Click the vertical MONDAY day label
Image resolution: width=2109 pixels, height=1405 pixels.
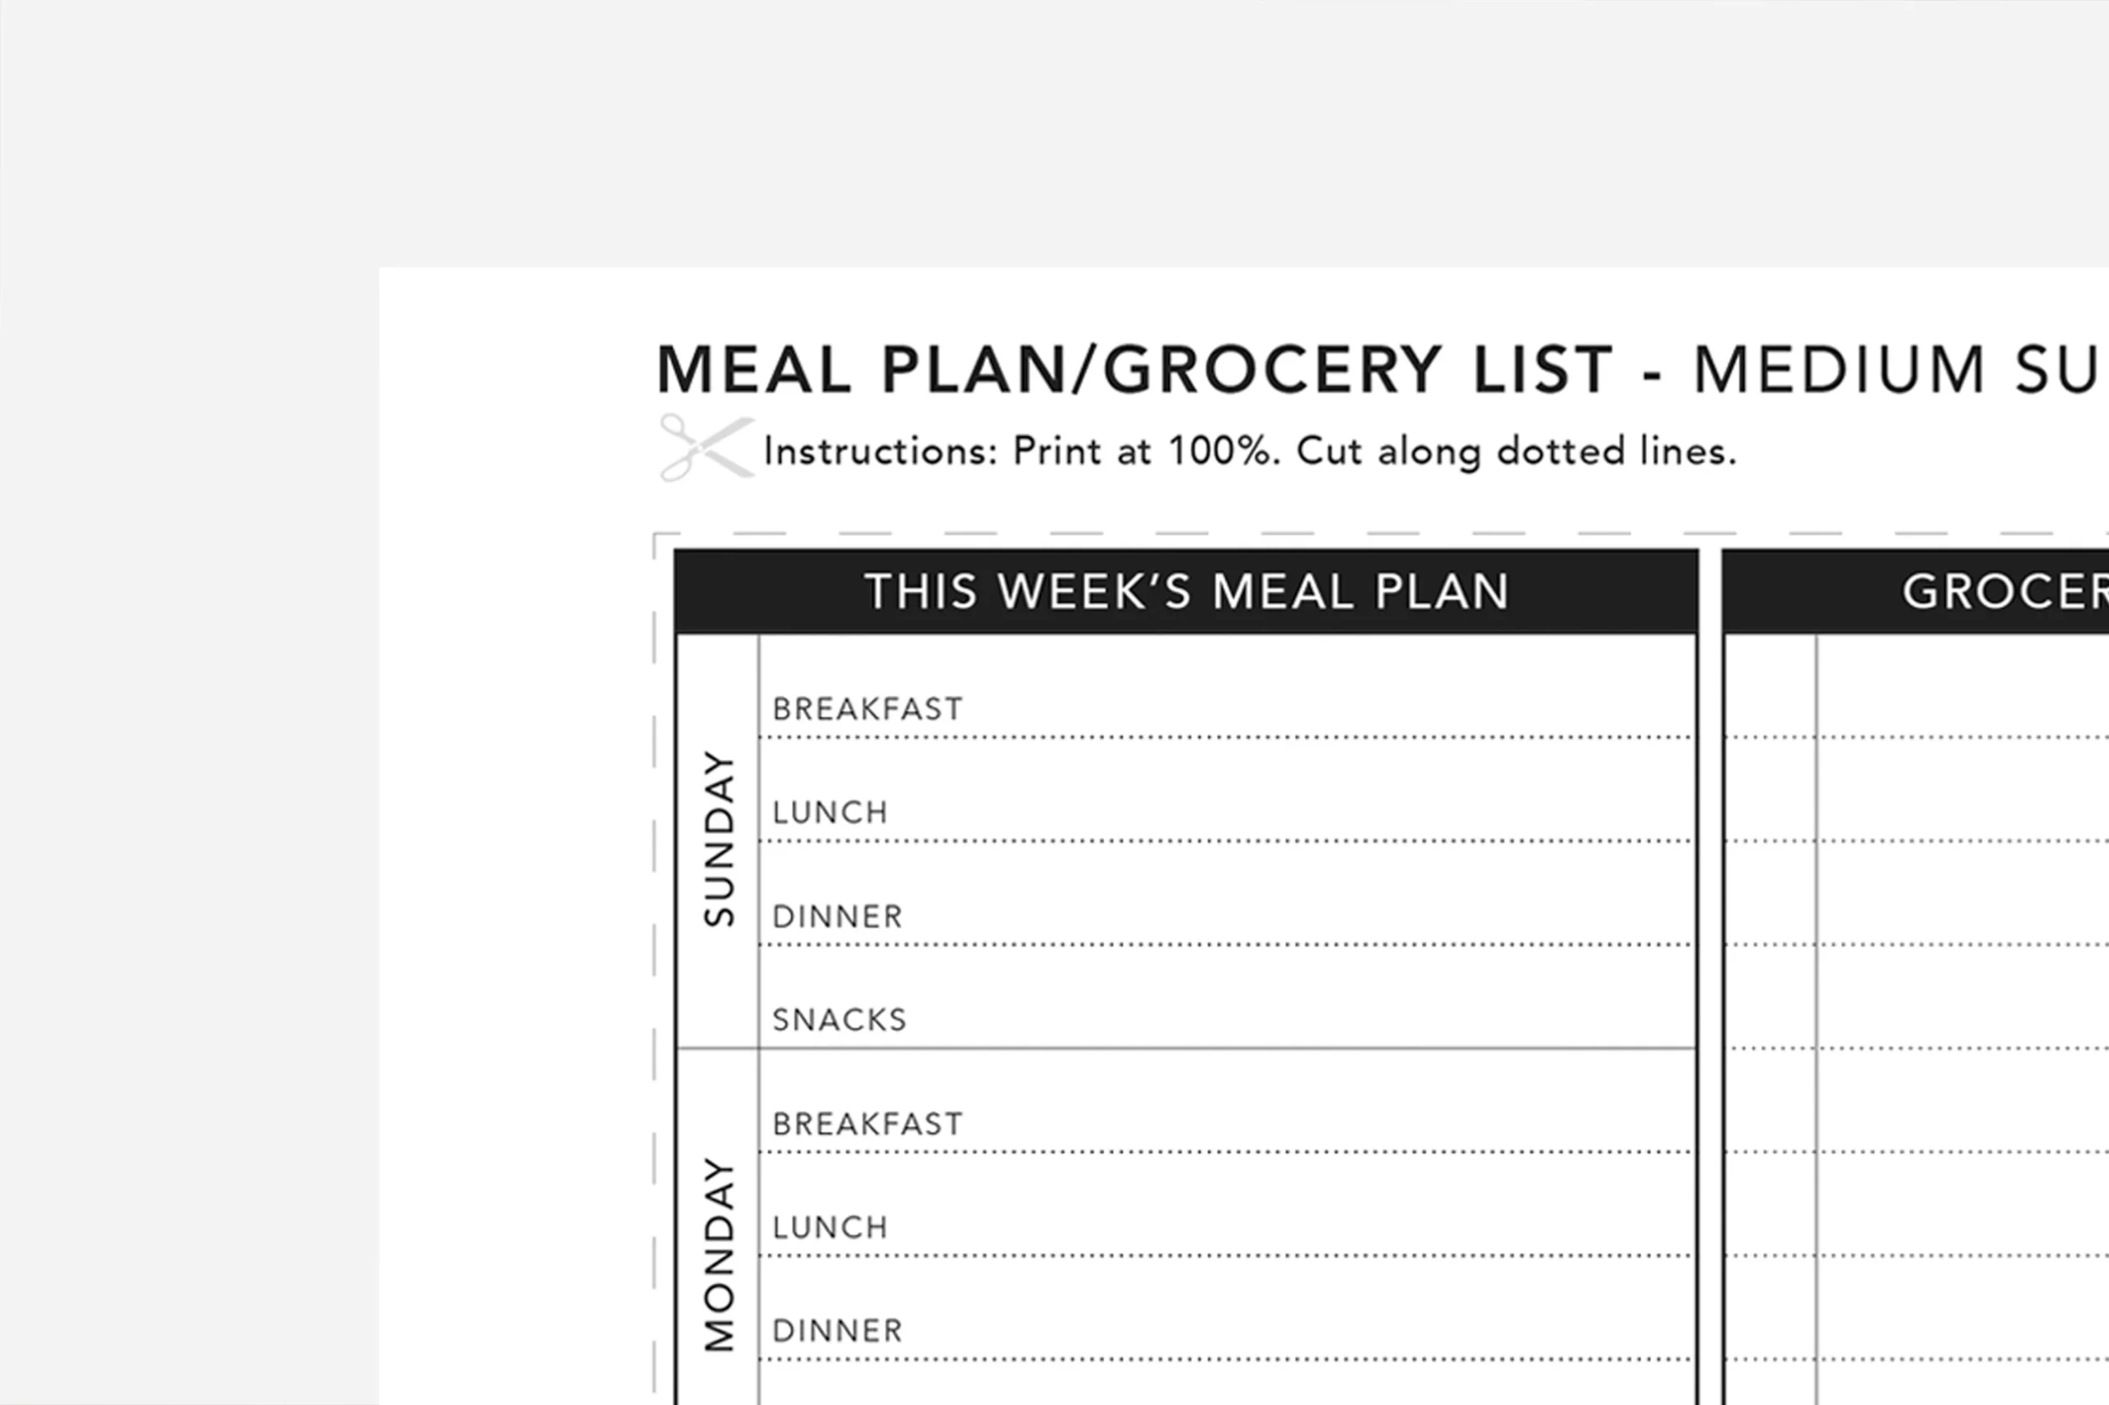point(719,1253)
